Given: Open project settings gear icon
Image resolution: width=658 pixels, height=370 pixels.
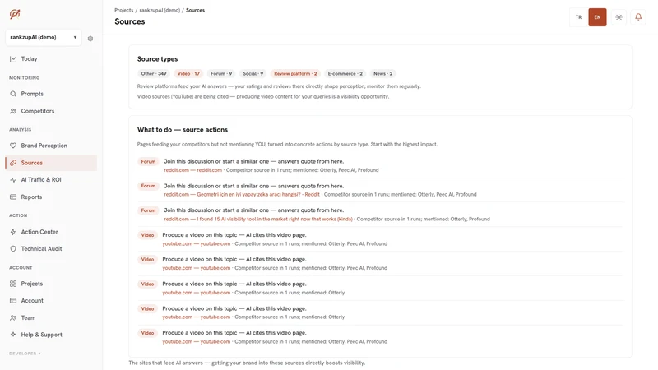Looking at the screenshot, I should [x=90, y=39].
